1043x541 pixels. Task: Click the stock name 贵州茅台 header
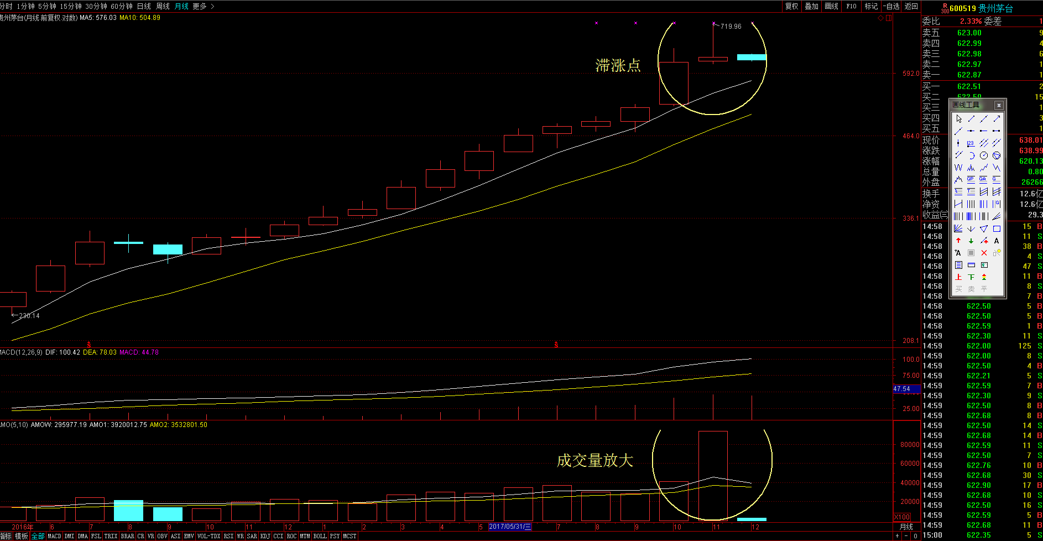click(995, 8)
